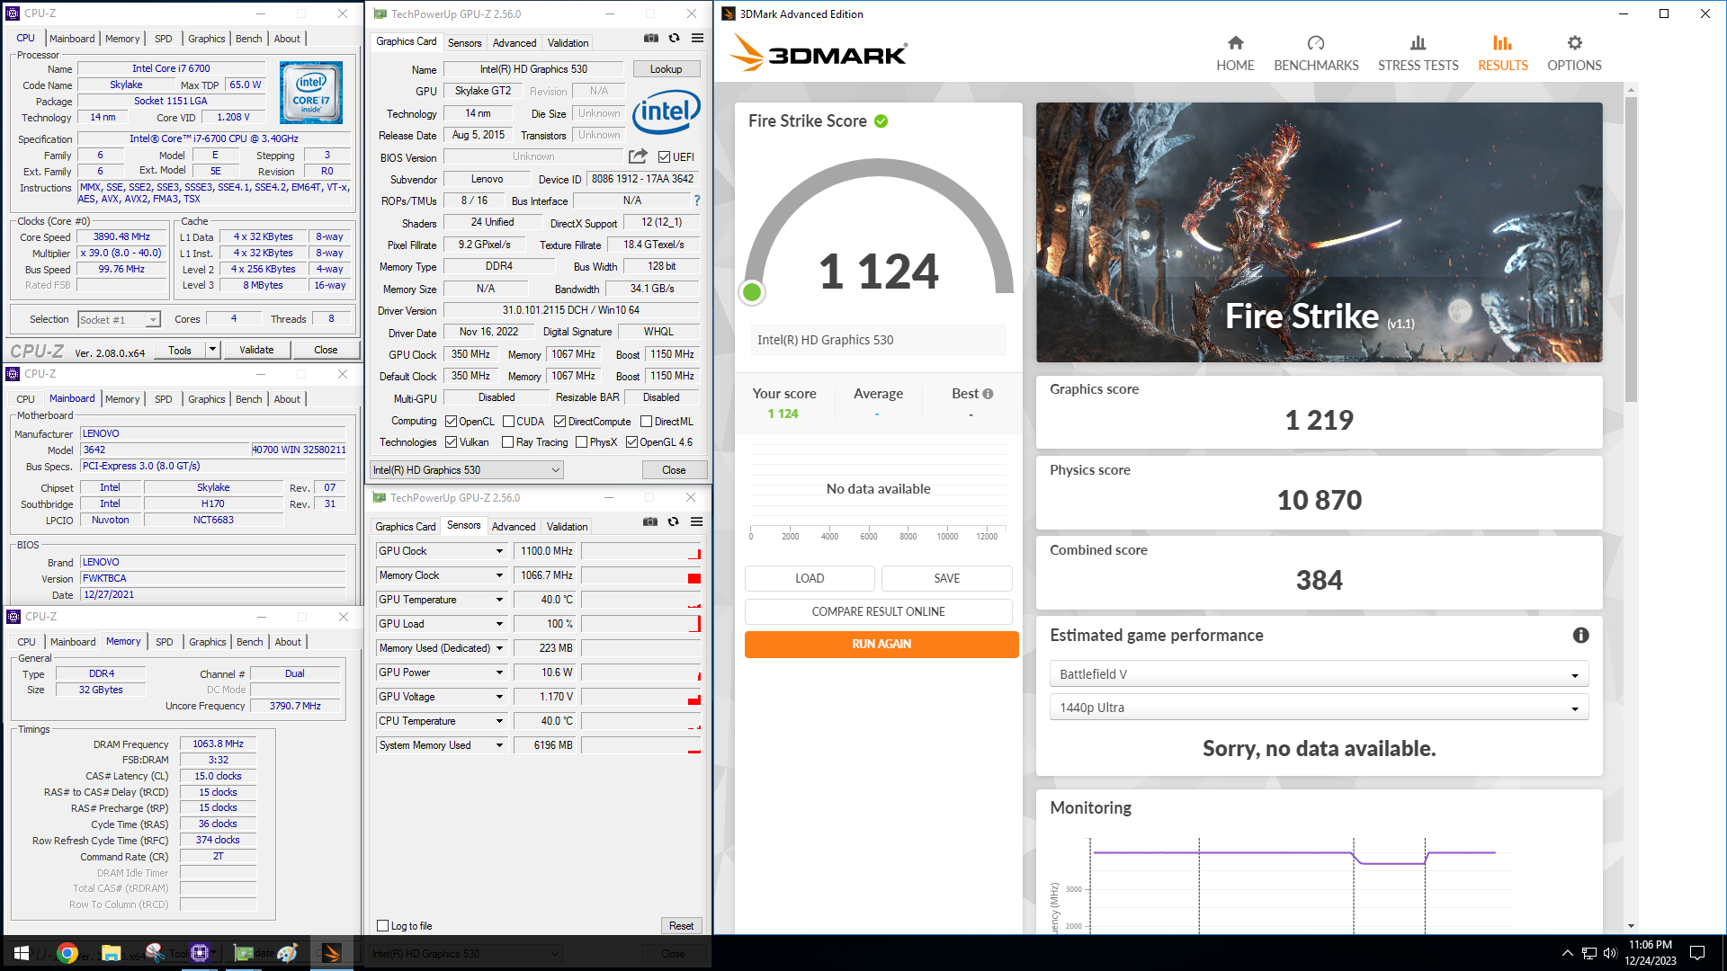Screen dimensions: 1727x971
Task: Take a screenshot with the camera icon in GPU-Z Graphics Card window
Action: pyautogui.click(x=650, y=38)
